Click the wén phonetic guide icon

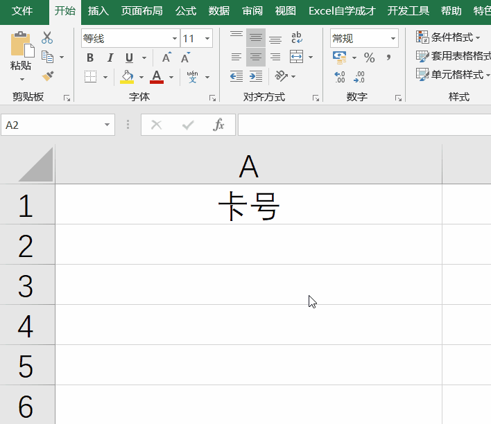point(192,77)
